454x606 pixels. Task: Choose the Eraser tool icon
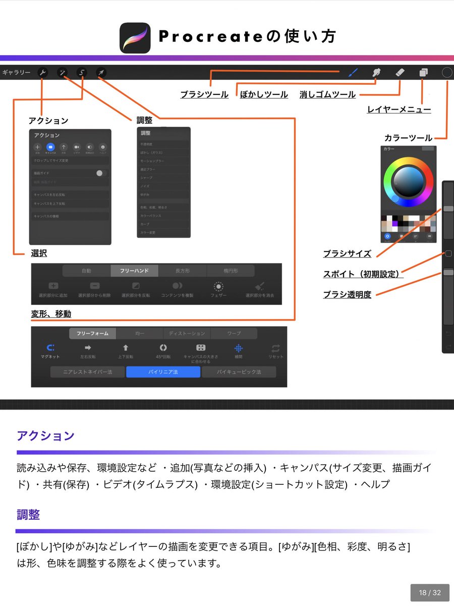tap(400, 73)
